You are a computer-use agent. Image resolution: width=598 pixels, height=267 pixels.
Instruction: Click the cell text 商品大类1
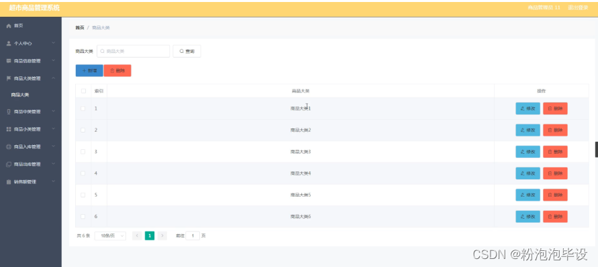point(301,108)
